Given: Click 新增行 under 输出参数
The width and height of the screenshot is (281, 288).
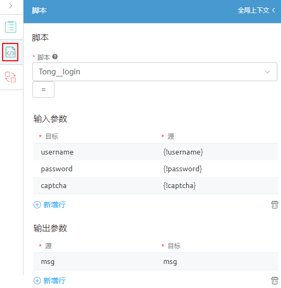Looking at the screenshot, I should click(54, 281).
